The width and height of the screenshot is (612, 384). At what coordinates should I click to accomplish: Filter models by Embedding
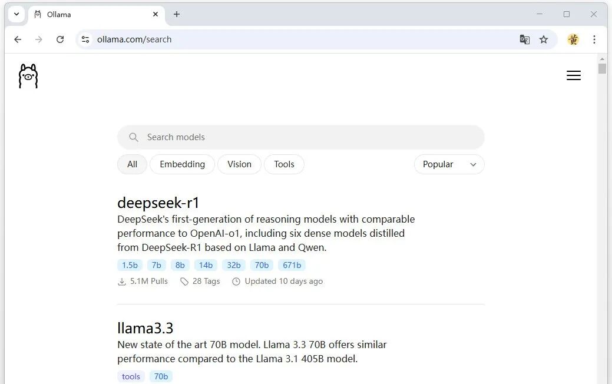[x=182, y=164]
